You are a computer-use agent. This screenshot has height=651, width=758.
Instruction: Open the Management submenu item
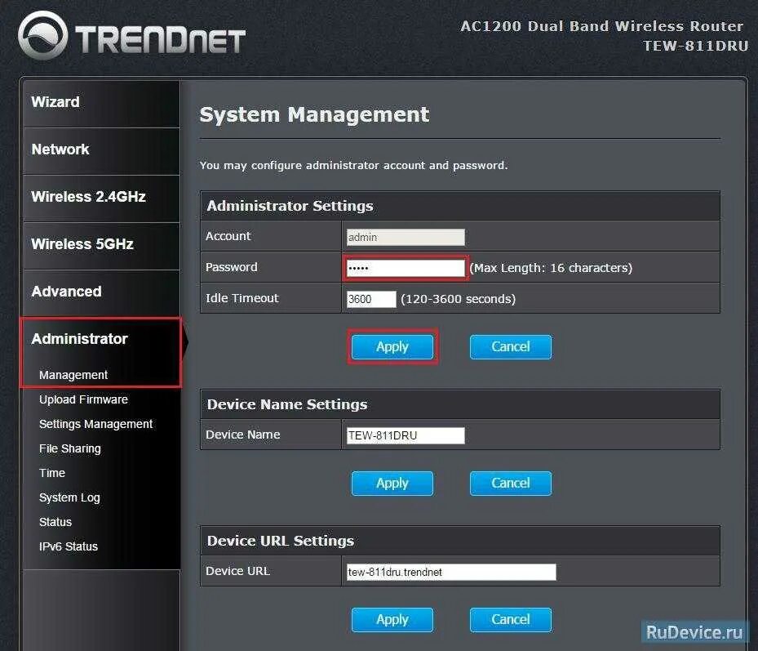click(x=73, y=375)
